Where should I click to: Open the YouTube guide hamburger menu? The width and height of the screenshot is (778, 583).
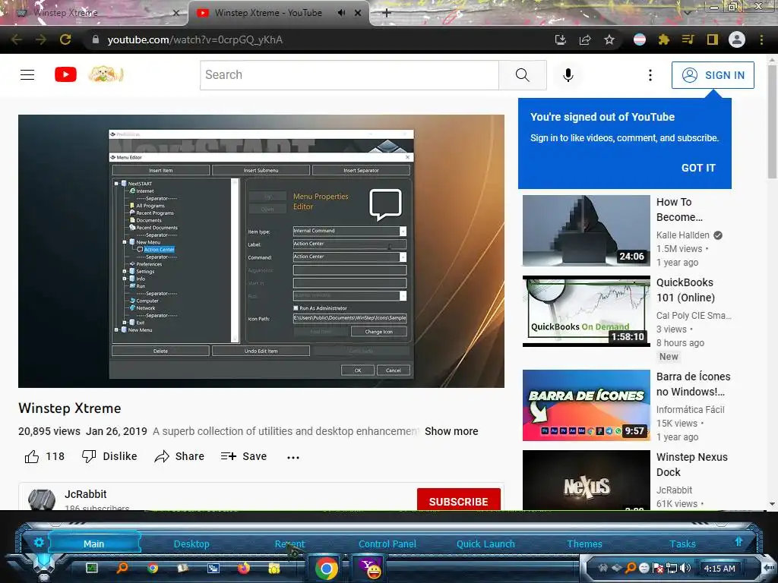coord(27,75)
